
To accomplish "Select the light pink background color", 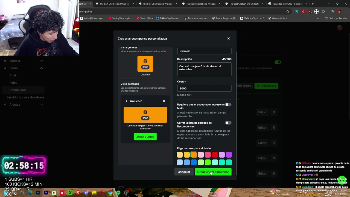I will click(201, 155).
